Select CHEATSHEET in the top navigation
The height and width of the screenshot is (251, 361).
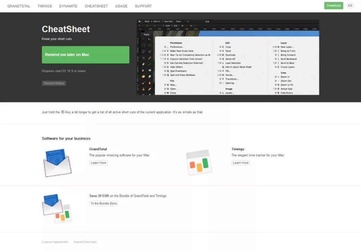(x=96, y=6)
